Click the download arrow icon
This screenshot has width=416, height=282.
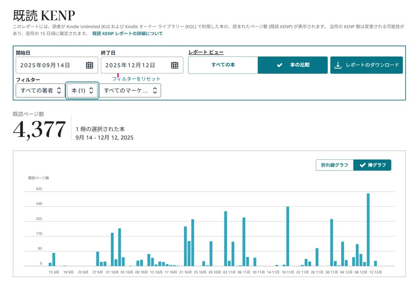point(338,65)
